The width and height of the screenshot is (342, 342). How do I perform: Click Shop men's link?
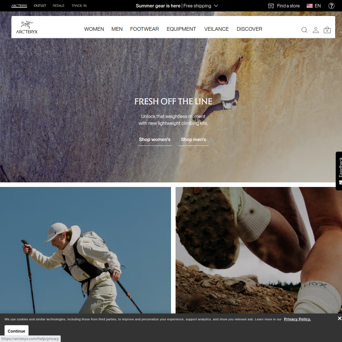[x=193, y=139]
